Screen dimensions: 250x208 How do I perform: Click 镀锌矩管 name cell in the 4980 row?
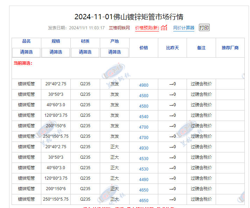(26, 84)
